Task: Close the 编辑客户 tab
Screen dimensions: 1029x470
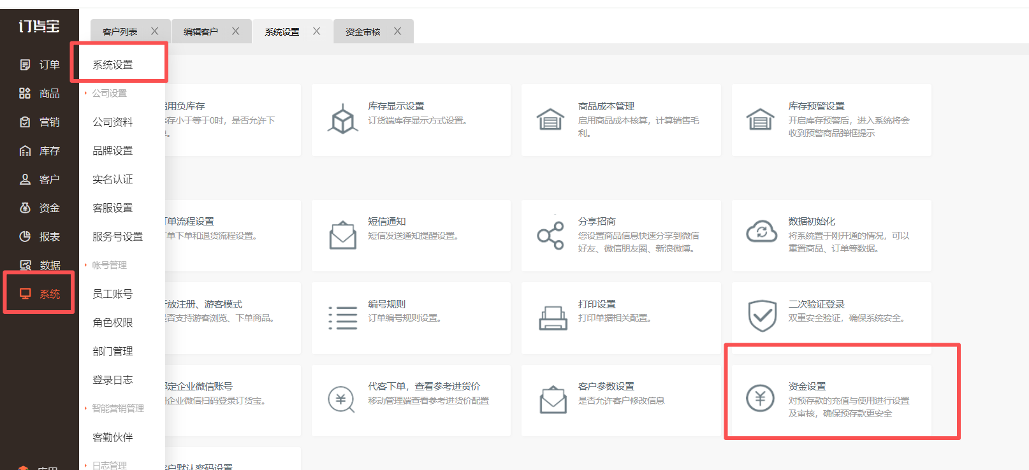Action: (235, 31)
